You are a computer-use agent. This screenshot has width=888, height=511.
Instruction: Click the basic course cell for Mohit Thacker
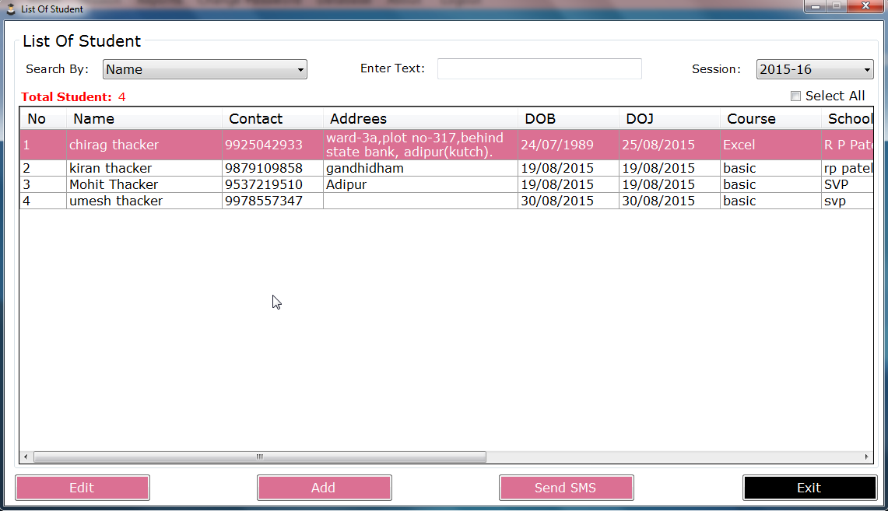770,185
